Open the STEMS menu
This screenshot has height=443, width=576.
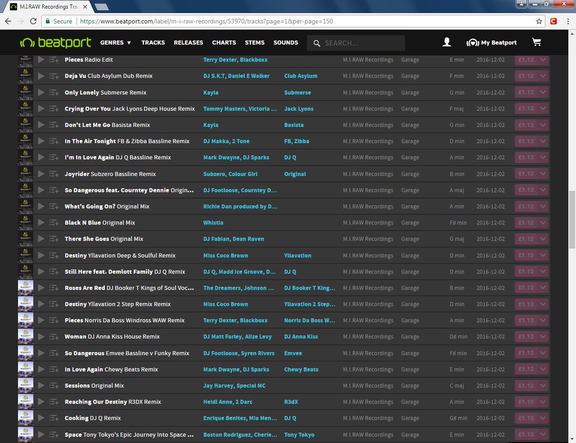coord(255,42)
